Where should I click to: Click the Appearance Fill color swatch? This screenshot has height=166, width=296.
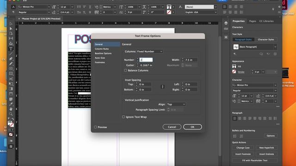(234, 66)
